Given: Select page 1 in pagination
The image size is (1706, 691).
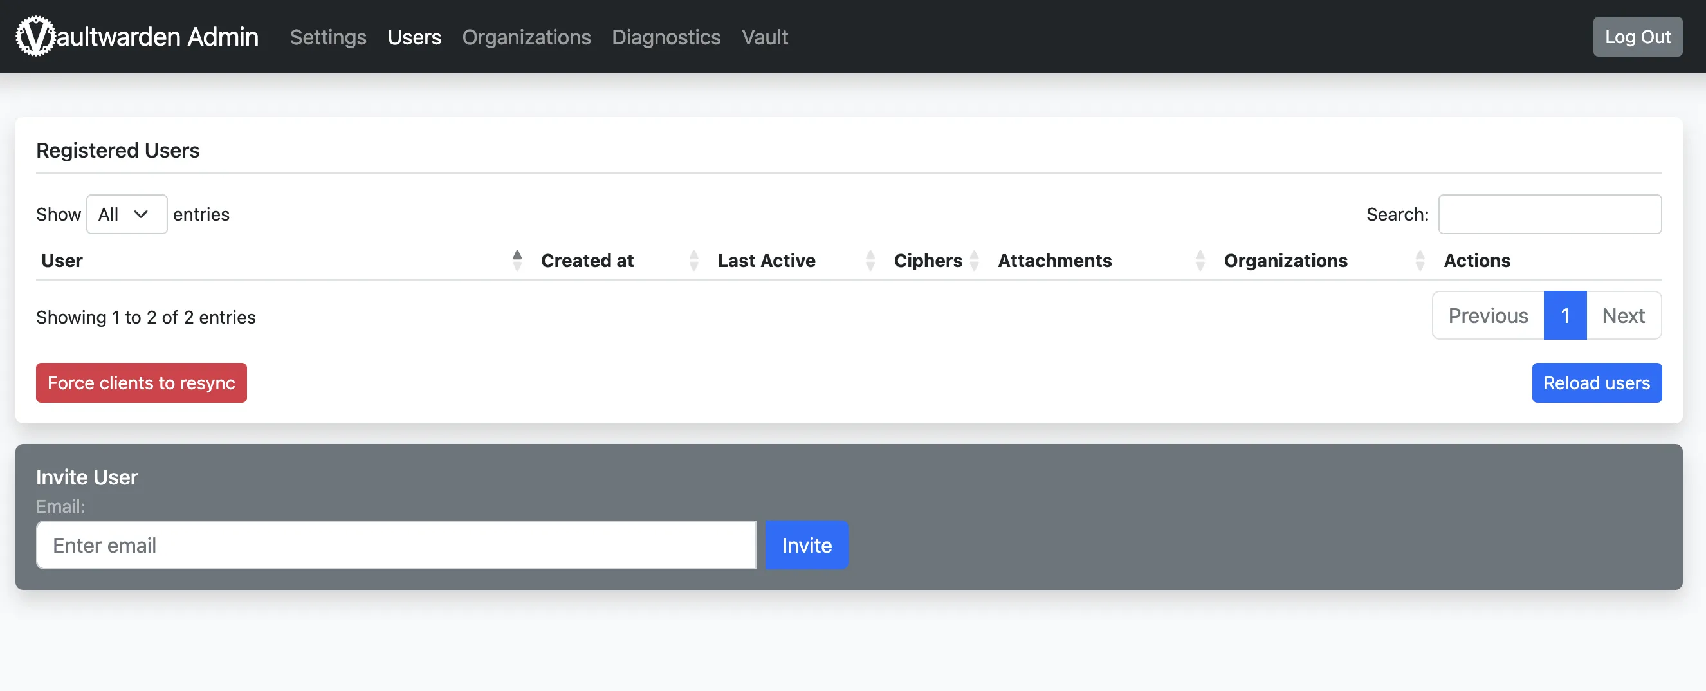Looking at the screenshot, I should pyautogui.click(x=1564, y=315).
